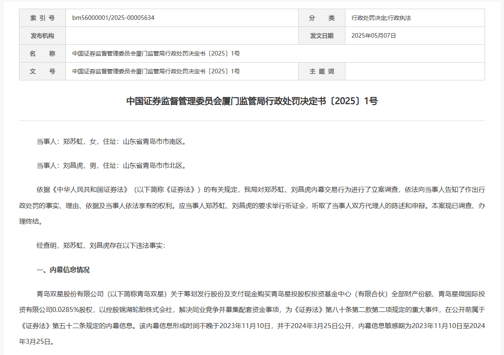Click the document number in the 文号 row
This screenshot has width=504, height=355.
156,71
